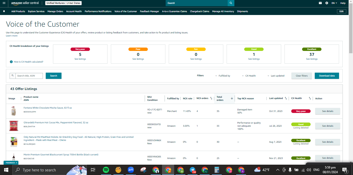Click the bookmark icon in navigation bar

[x=4, y=11]
